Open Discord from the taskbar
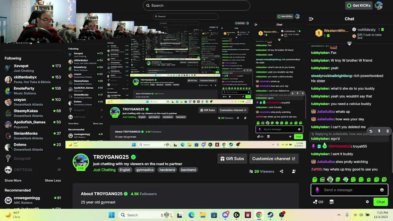The height and width of the screenshot is (221, 393). [x=225, y=215]
